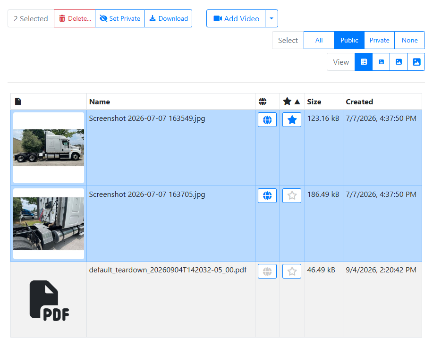Screen dimensions: 433x355
Task: Unstar Screenshot 2026-07-07 163549.jpg
Action: [x=292, y=120]
